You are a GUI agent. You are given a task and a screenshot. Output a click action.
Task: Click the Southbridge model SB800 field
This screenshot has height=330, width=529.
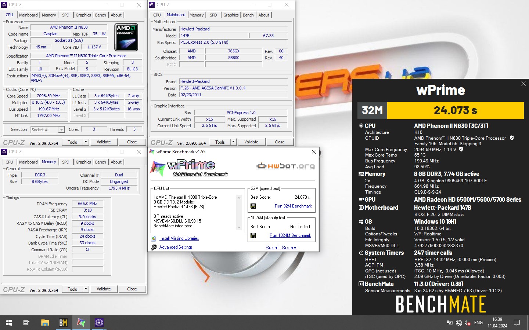click(x=234, y=58)
